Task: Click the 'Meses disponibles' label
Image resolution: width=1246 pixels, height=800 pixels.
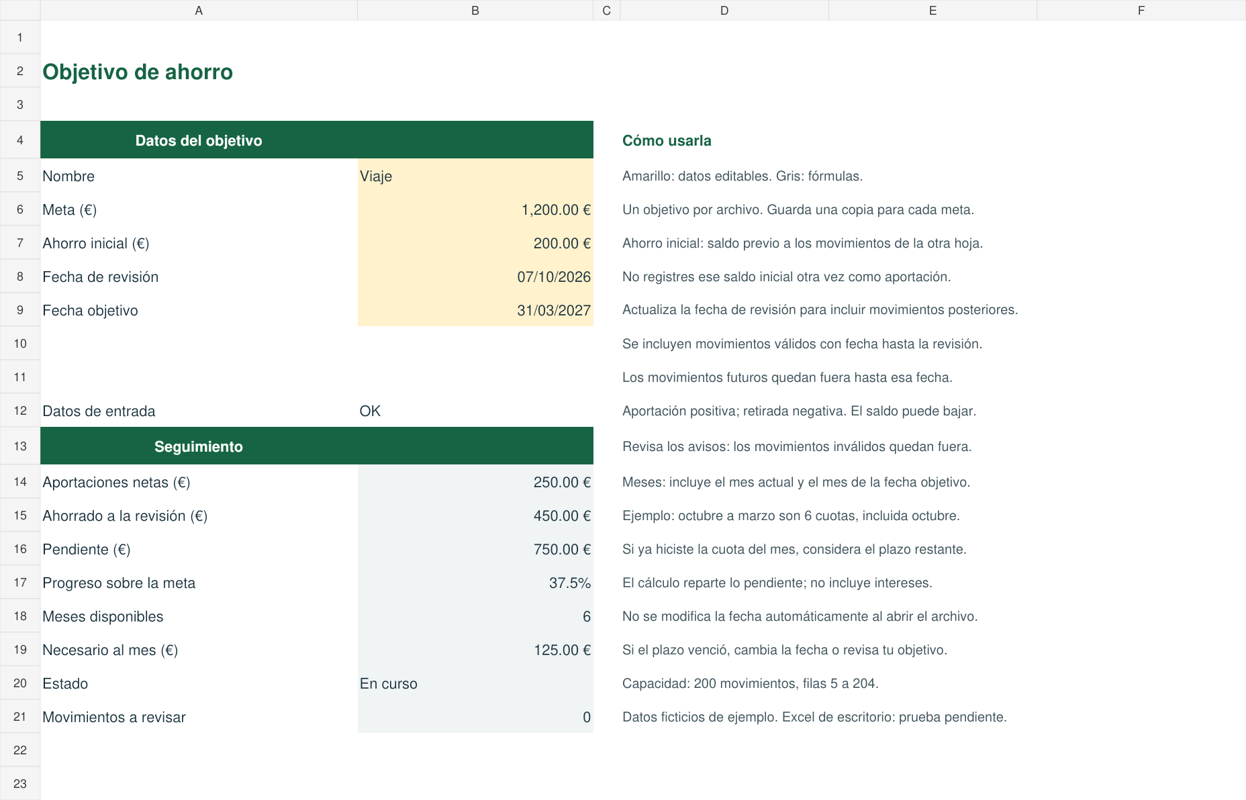Action: [103, 616]
